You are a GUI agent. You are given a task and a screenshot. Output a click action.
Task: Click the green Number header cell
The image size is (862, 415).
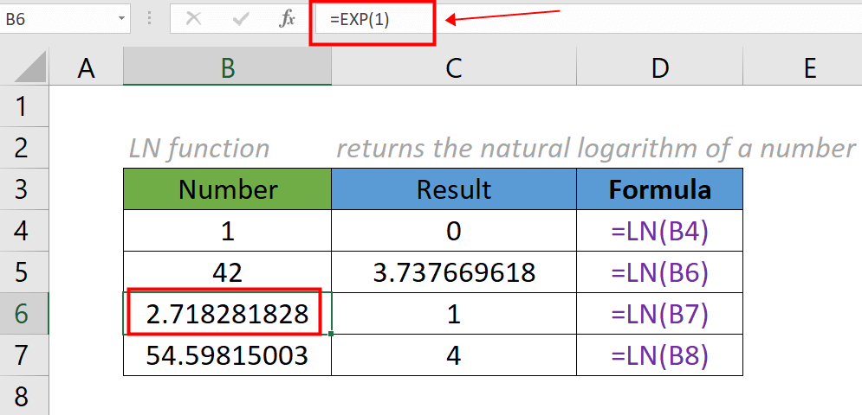(x=227, y=189)
